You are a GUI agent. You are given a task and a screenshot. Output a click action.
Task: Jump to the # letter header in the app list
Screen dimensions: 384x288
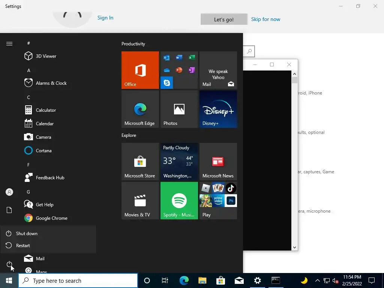point(28,43)
